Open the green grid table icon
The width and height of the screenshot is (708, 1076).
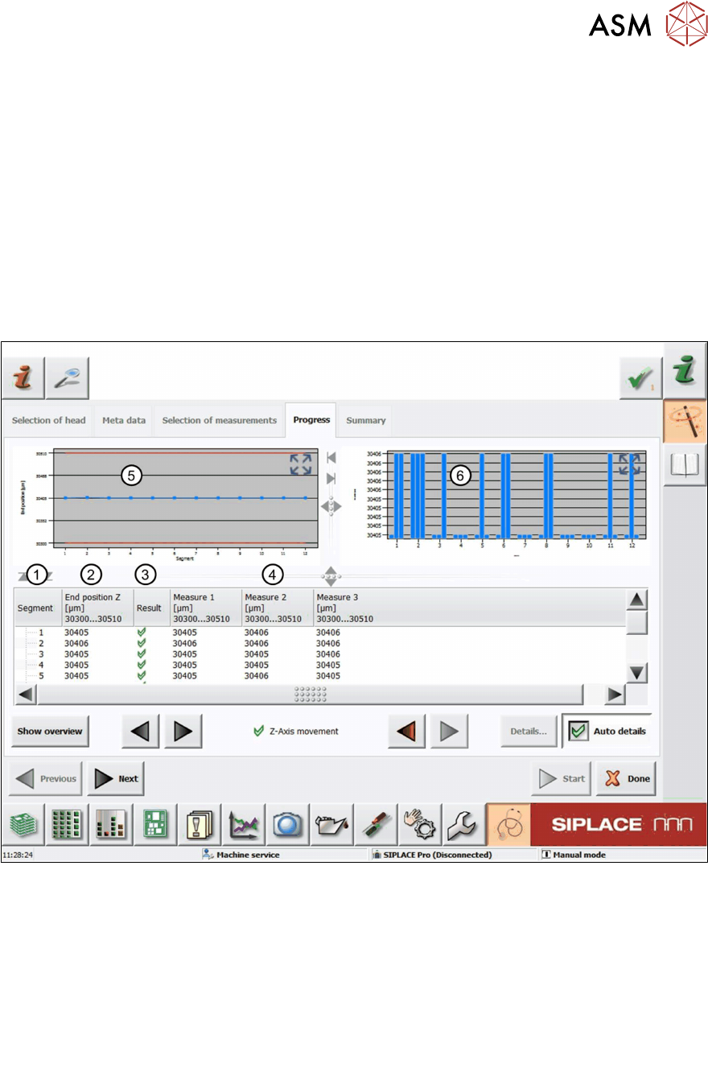pyautogui.click(x=68, y=825)
